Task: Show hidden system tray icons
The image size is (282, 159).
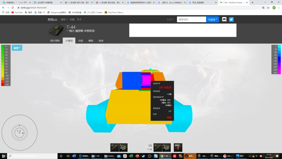Action: coord(249,156)
